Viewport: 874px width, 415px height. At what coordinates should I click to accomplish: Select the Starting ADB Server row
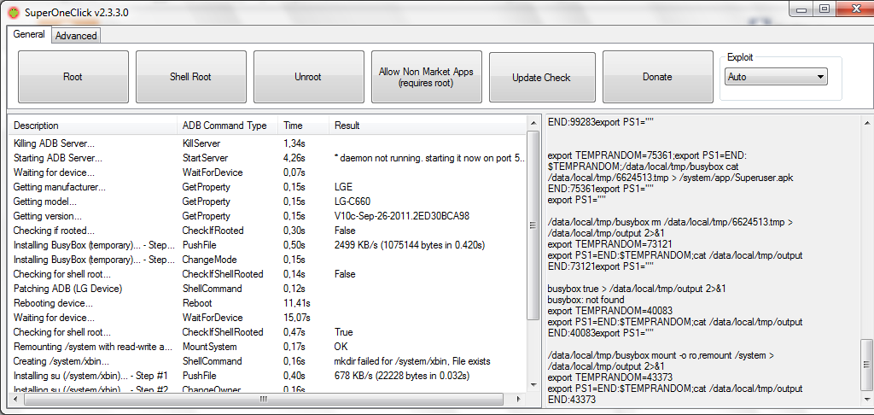(267, 158)
